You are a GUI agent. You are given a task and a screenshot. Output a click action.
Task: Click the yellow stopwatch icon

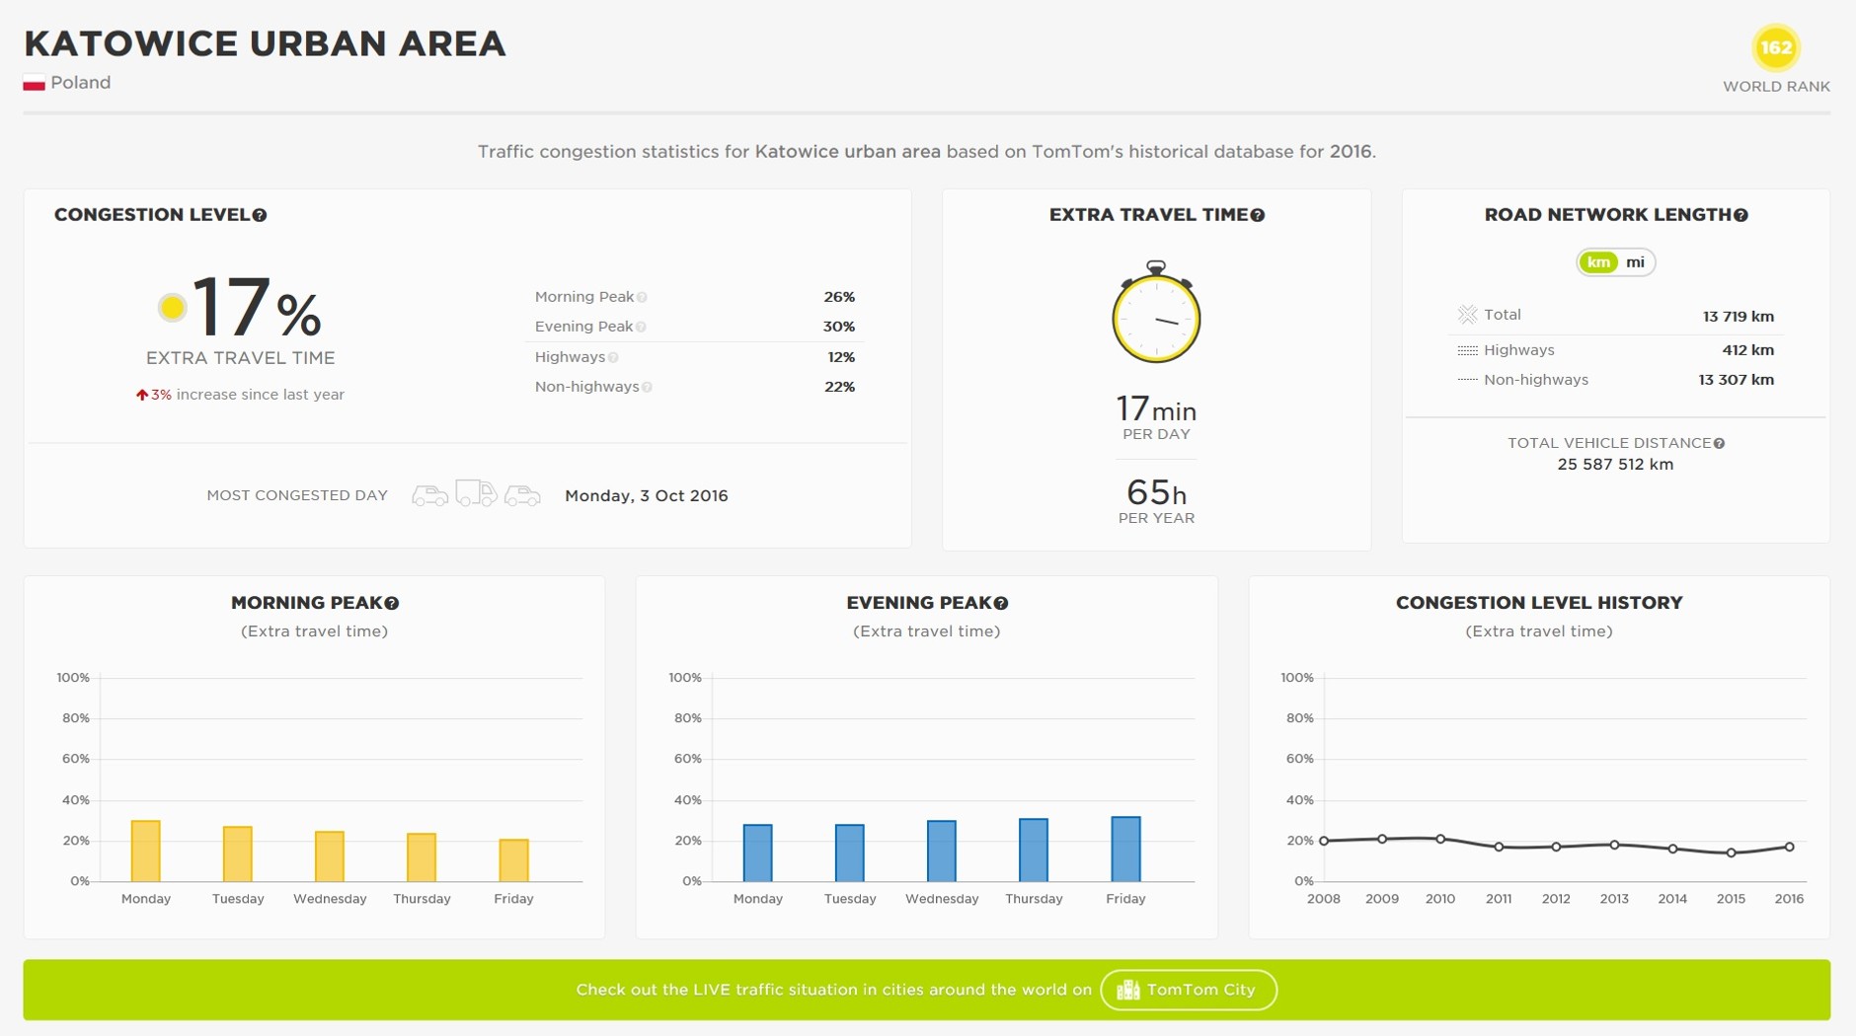(1156, 314)
